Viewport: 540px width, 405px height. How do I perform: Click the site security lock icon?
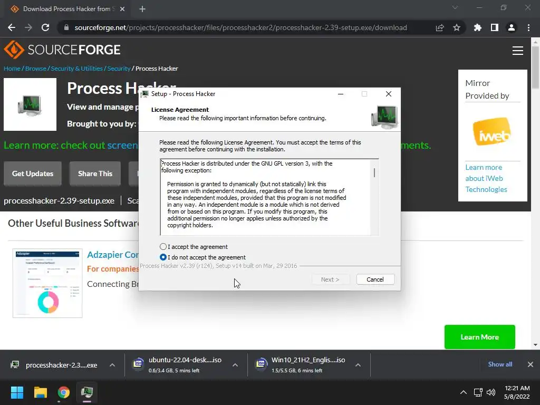66,27
